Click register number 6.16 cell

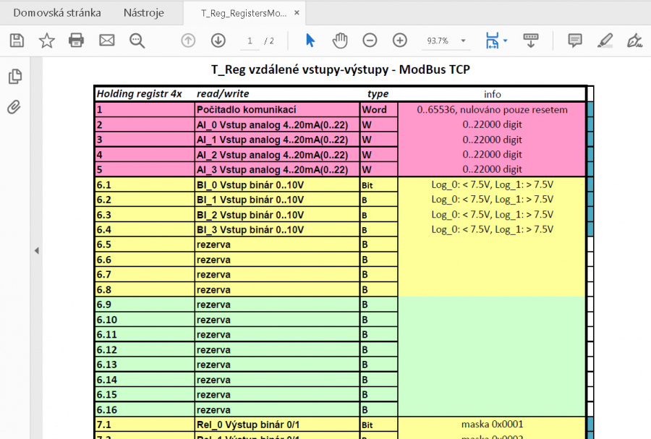[x=145, y=409]
